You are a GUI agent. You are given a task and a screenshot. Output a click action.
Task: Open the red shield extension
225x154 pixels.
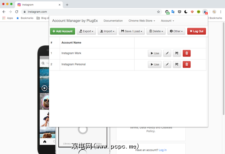click(x=192, y=12)
